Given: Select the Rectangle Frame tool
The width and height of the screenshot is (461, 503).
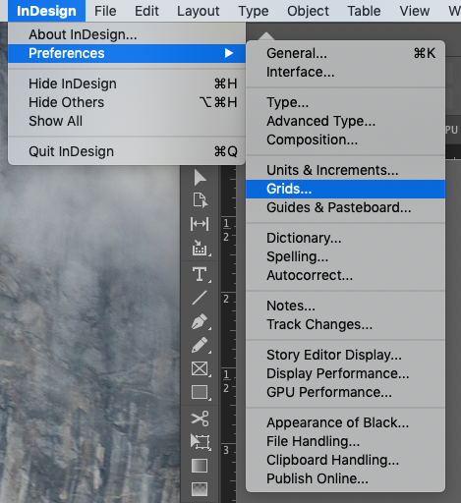Looking at the screenshot, I should [201, 368].
